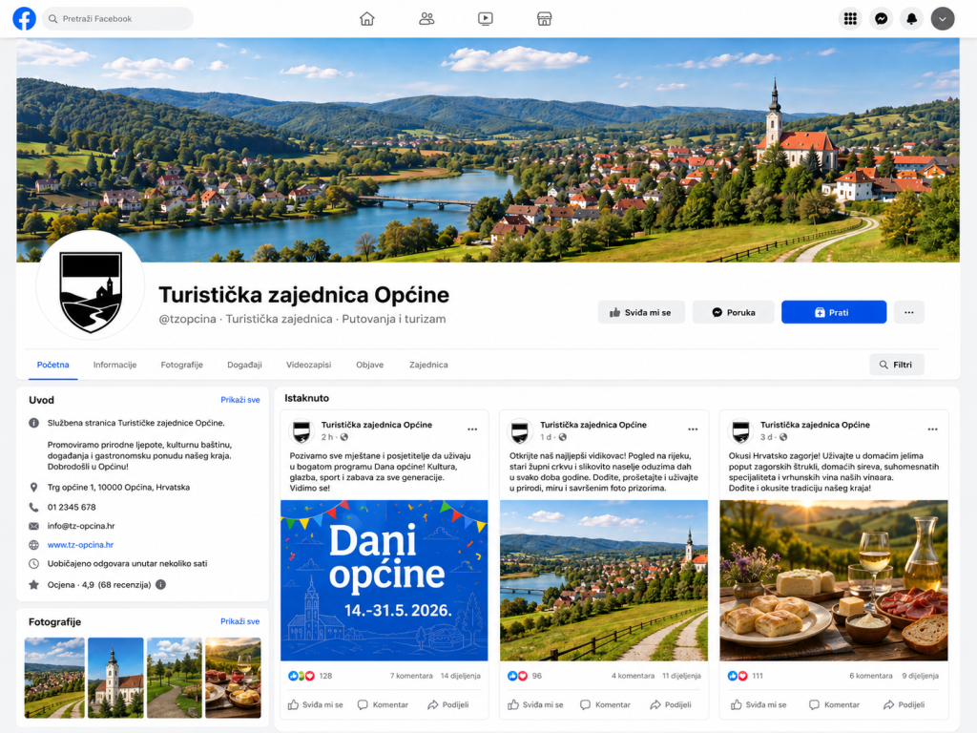Open the Friends icon in top navigation

coord(426,19)
